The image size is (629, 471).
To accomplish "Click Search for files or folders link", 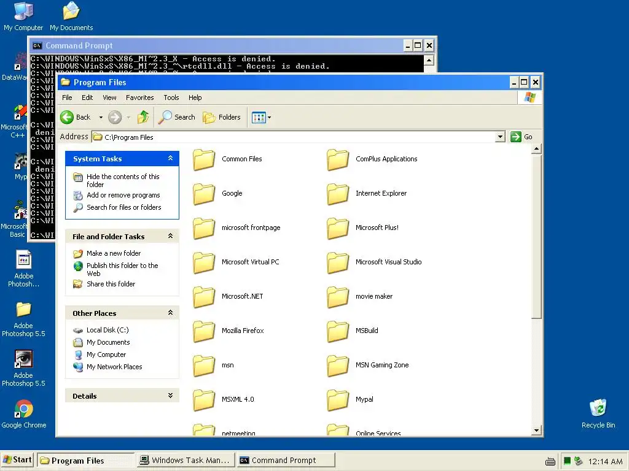I will click(123, 207).
